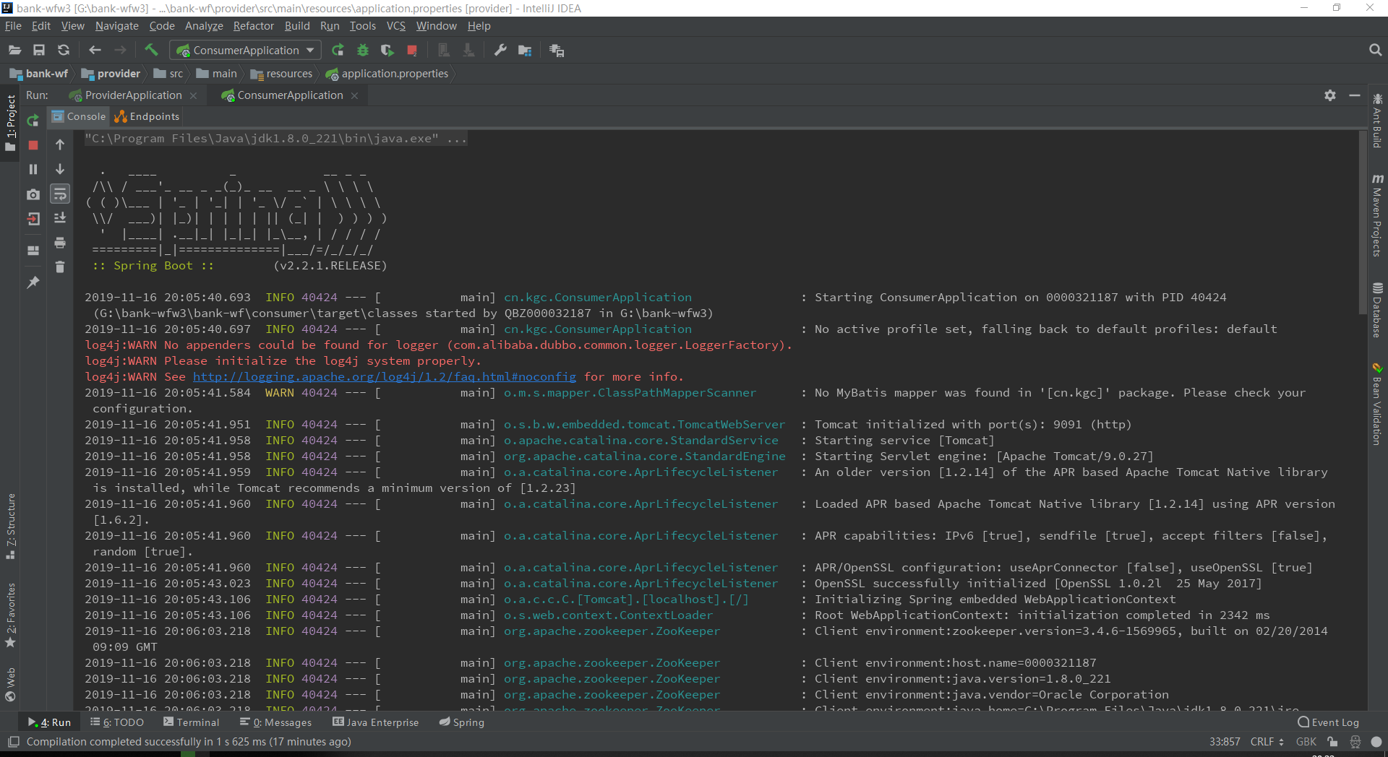Open file using the toolbar folder icon
This screenshot has width=1388, height=757.
pos(14,51)
